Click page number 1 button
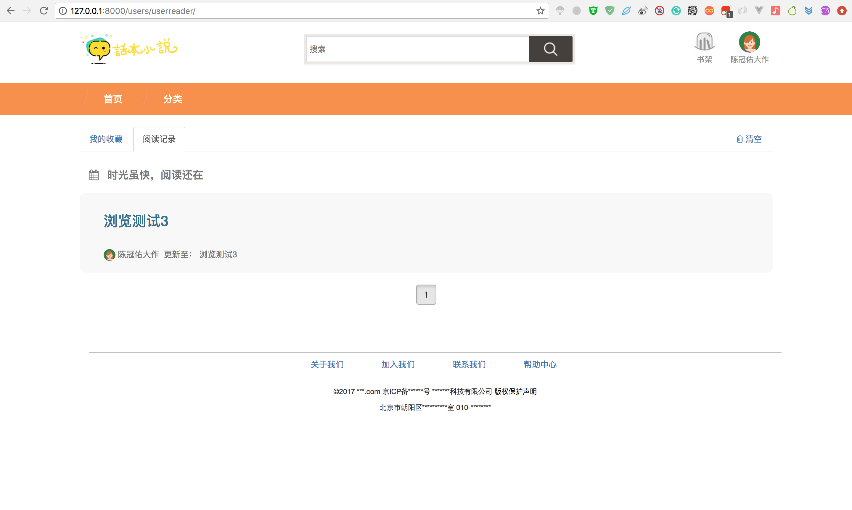The width and height of the screenshot is (852, 510). pos(426,295)
